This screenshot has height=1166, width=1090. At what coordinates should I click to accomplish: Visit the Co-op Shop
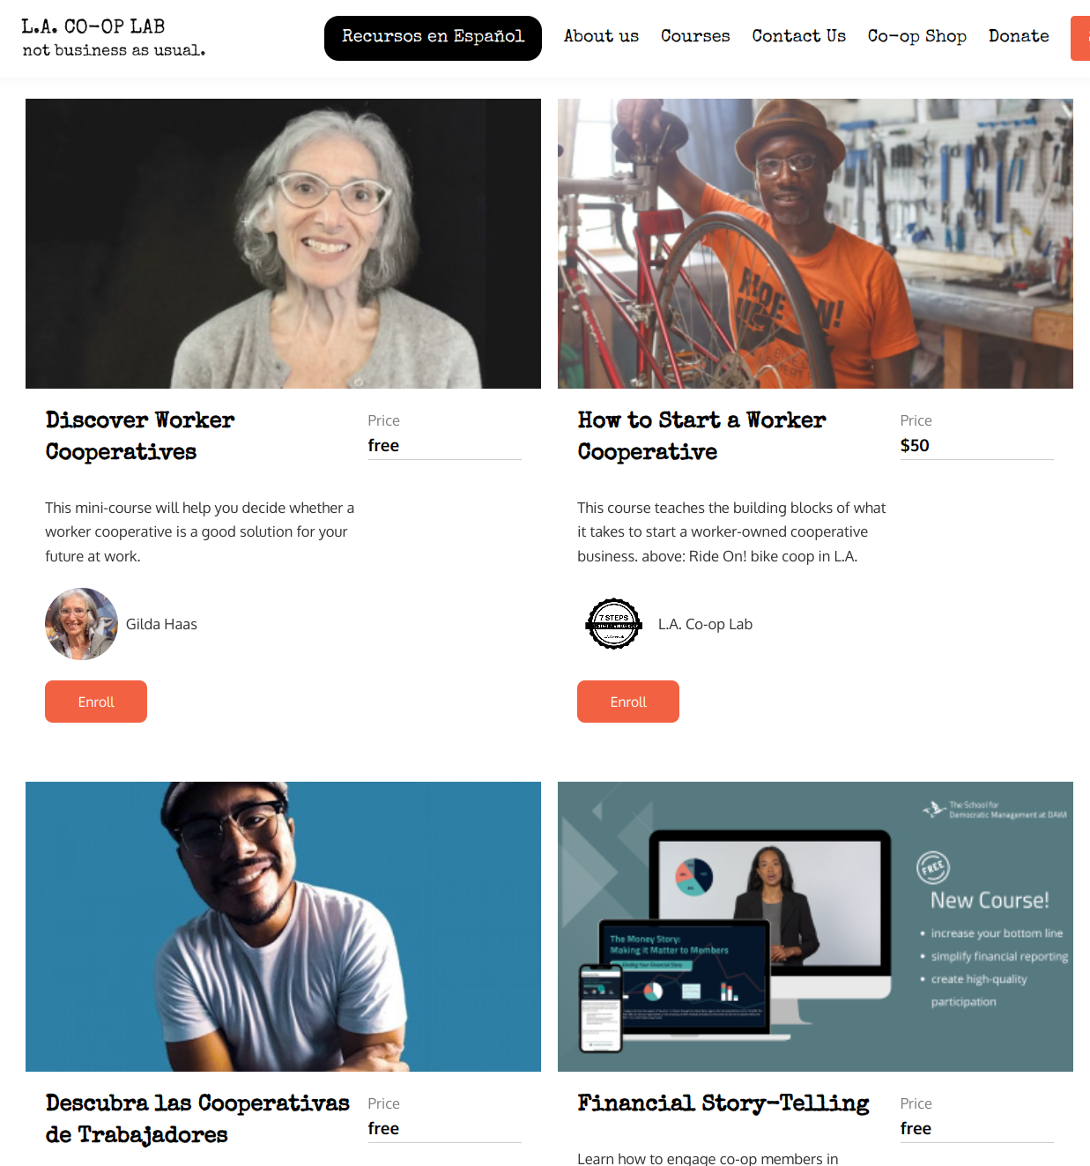pos(916,36)
